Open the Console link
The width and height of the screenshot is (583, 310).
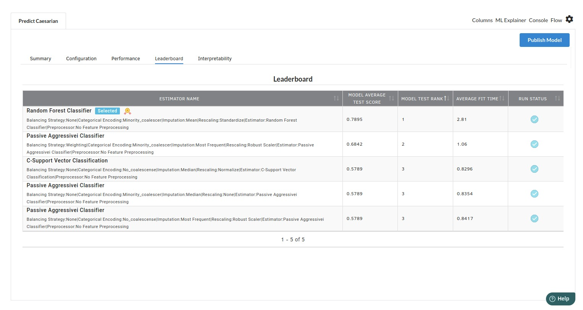(x=538, y=20)
